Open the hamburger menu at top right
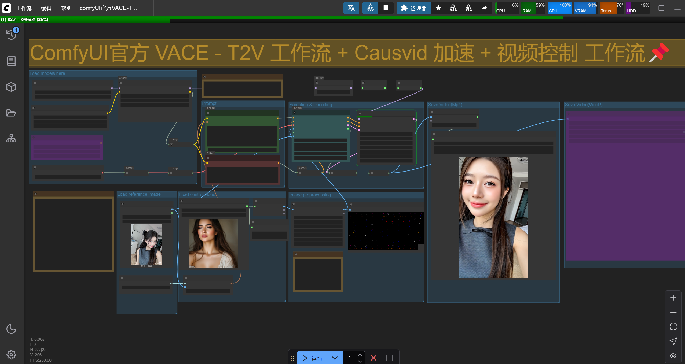685x364 pixels. (x=677, y=8)
